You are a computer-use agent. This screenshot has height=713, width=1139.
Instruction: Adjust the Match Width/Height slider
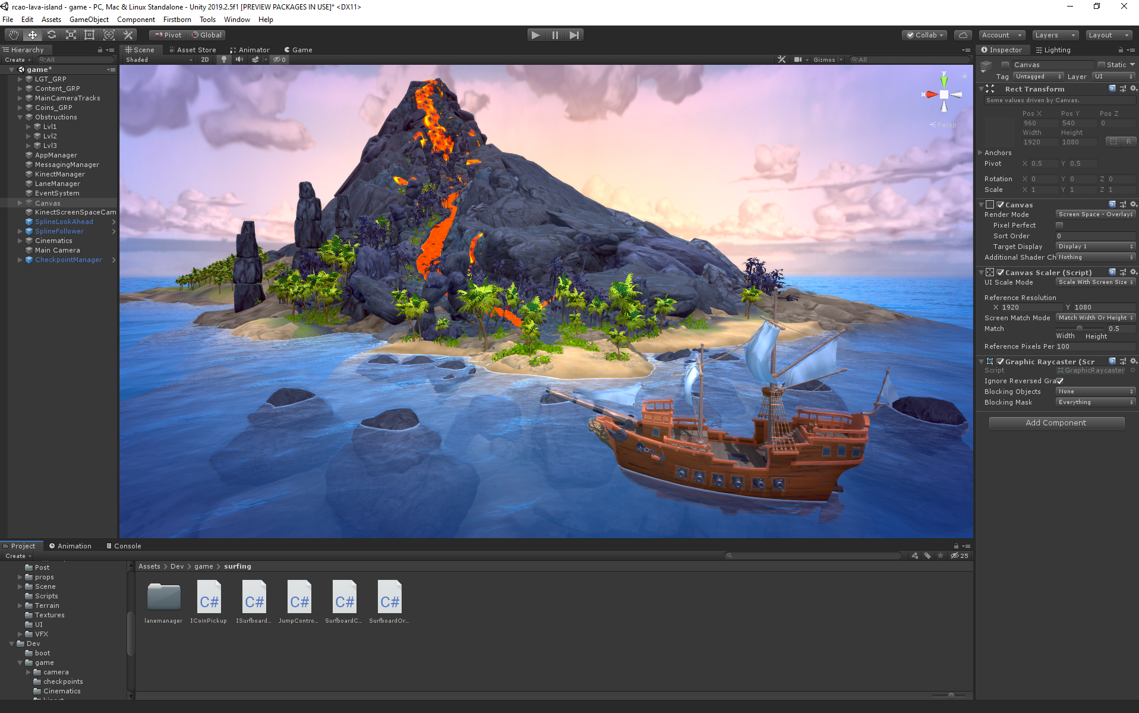click(1080, 329)
